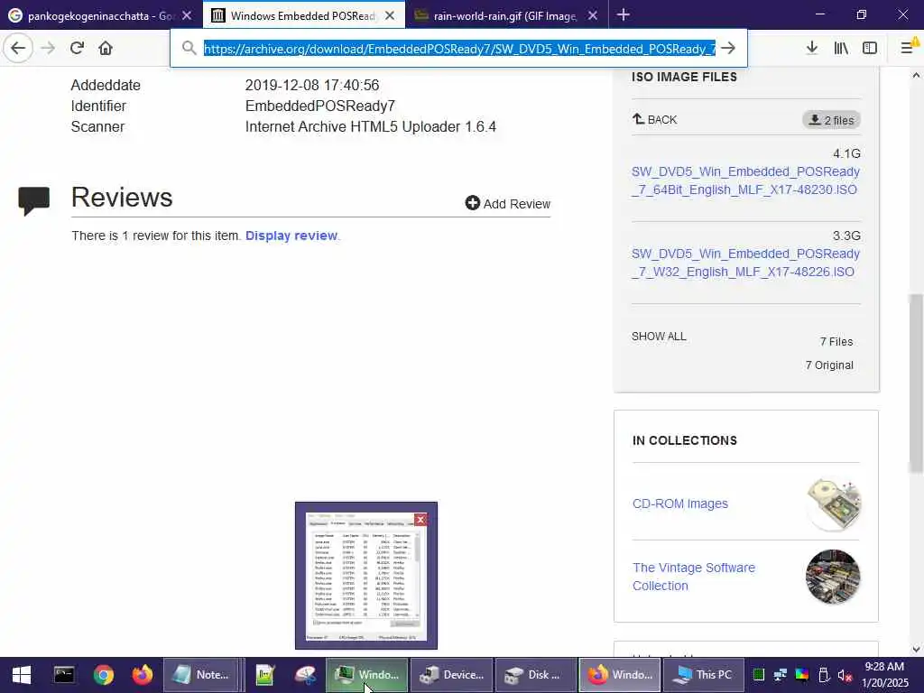The height and width of the screenshot is (693, 924).
Task: Click the scrollbar down arrow
Action: point(916,650)
